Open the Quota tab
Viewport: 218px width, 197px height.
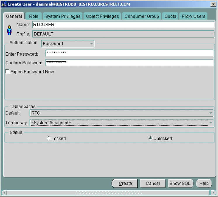pyautogui.click(x=170, y=16)
